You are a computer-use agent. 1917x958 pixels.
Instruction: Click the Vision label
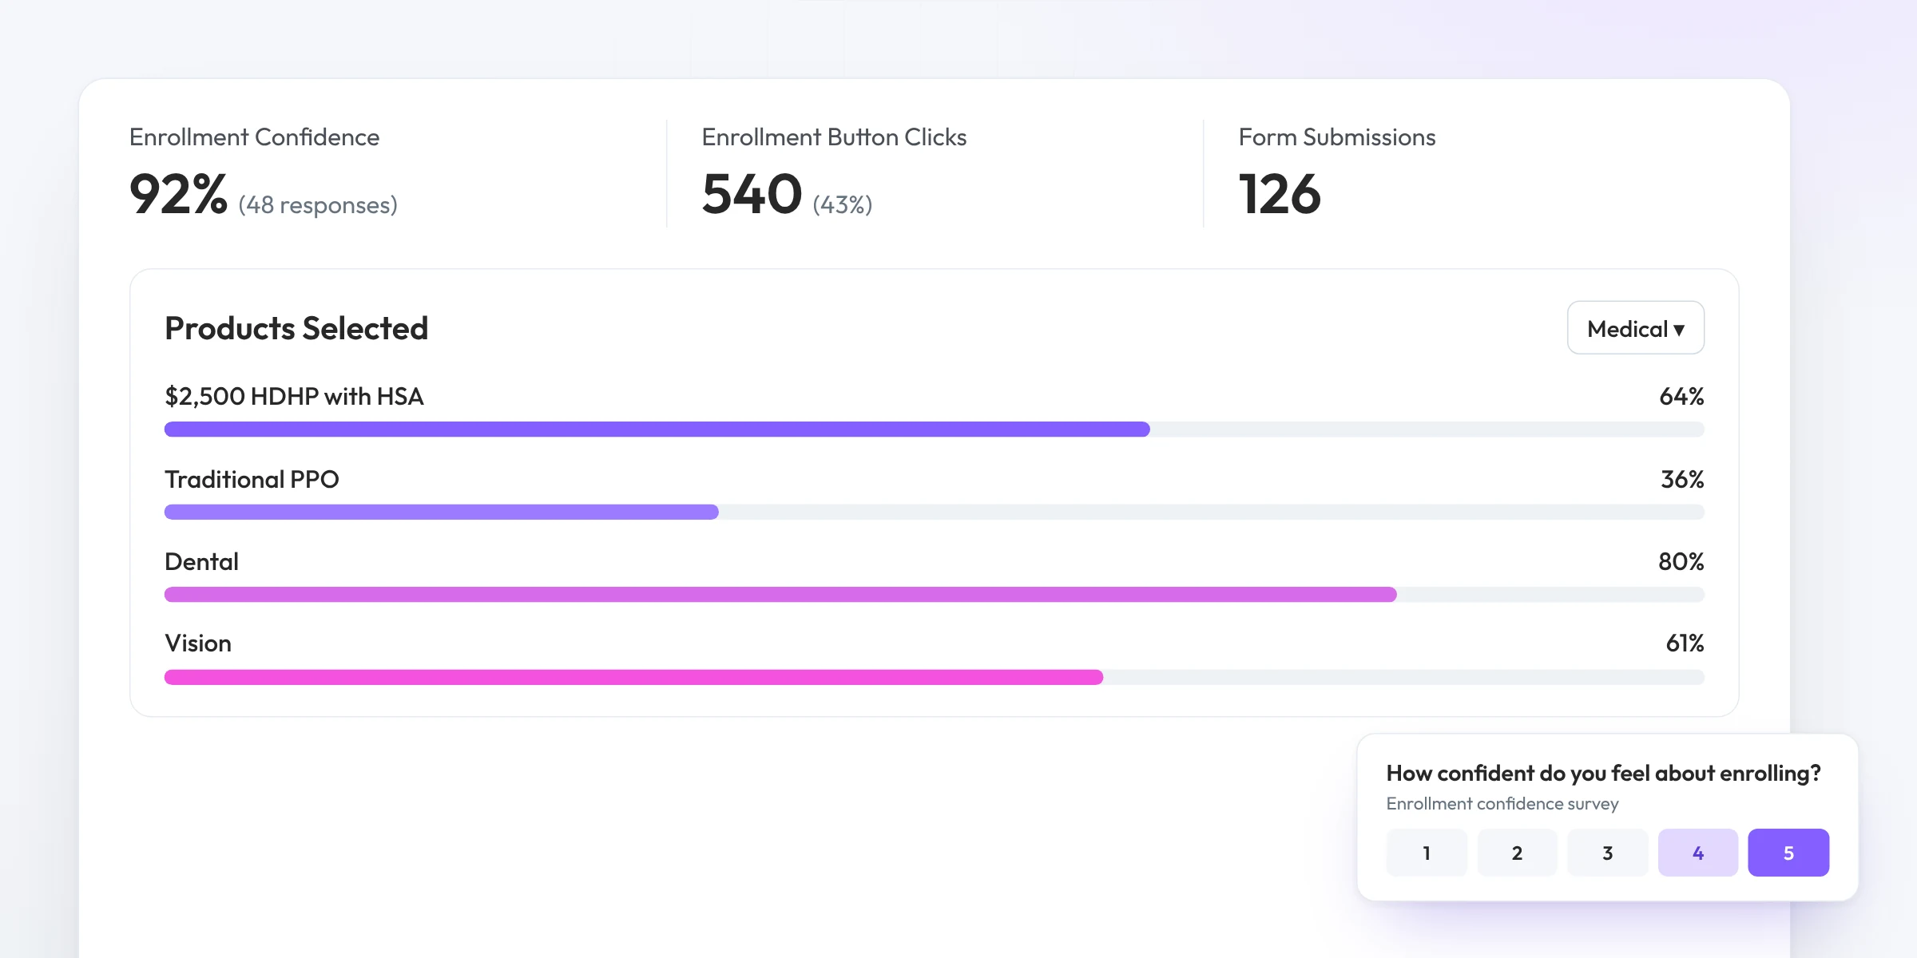point(198,643)
